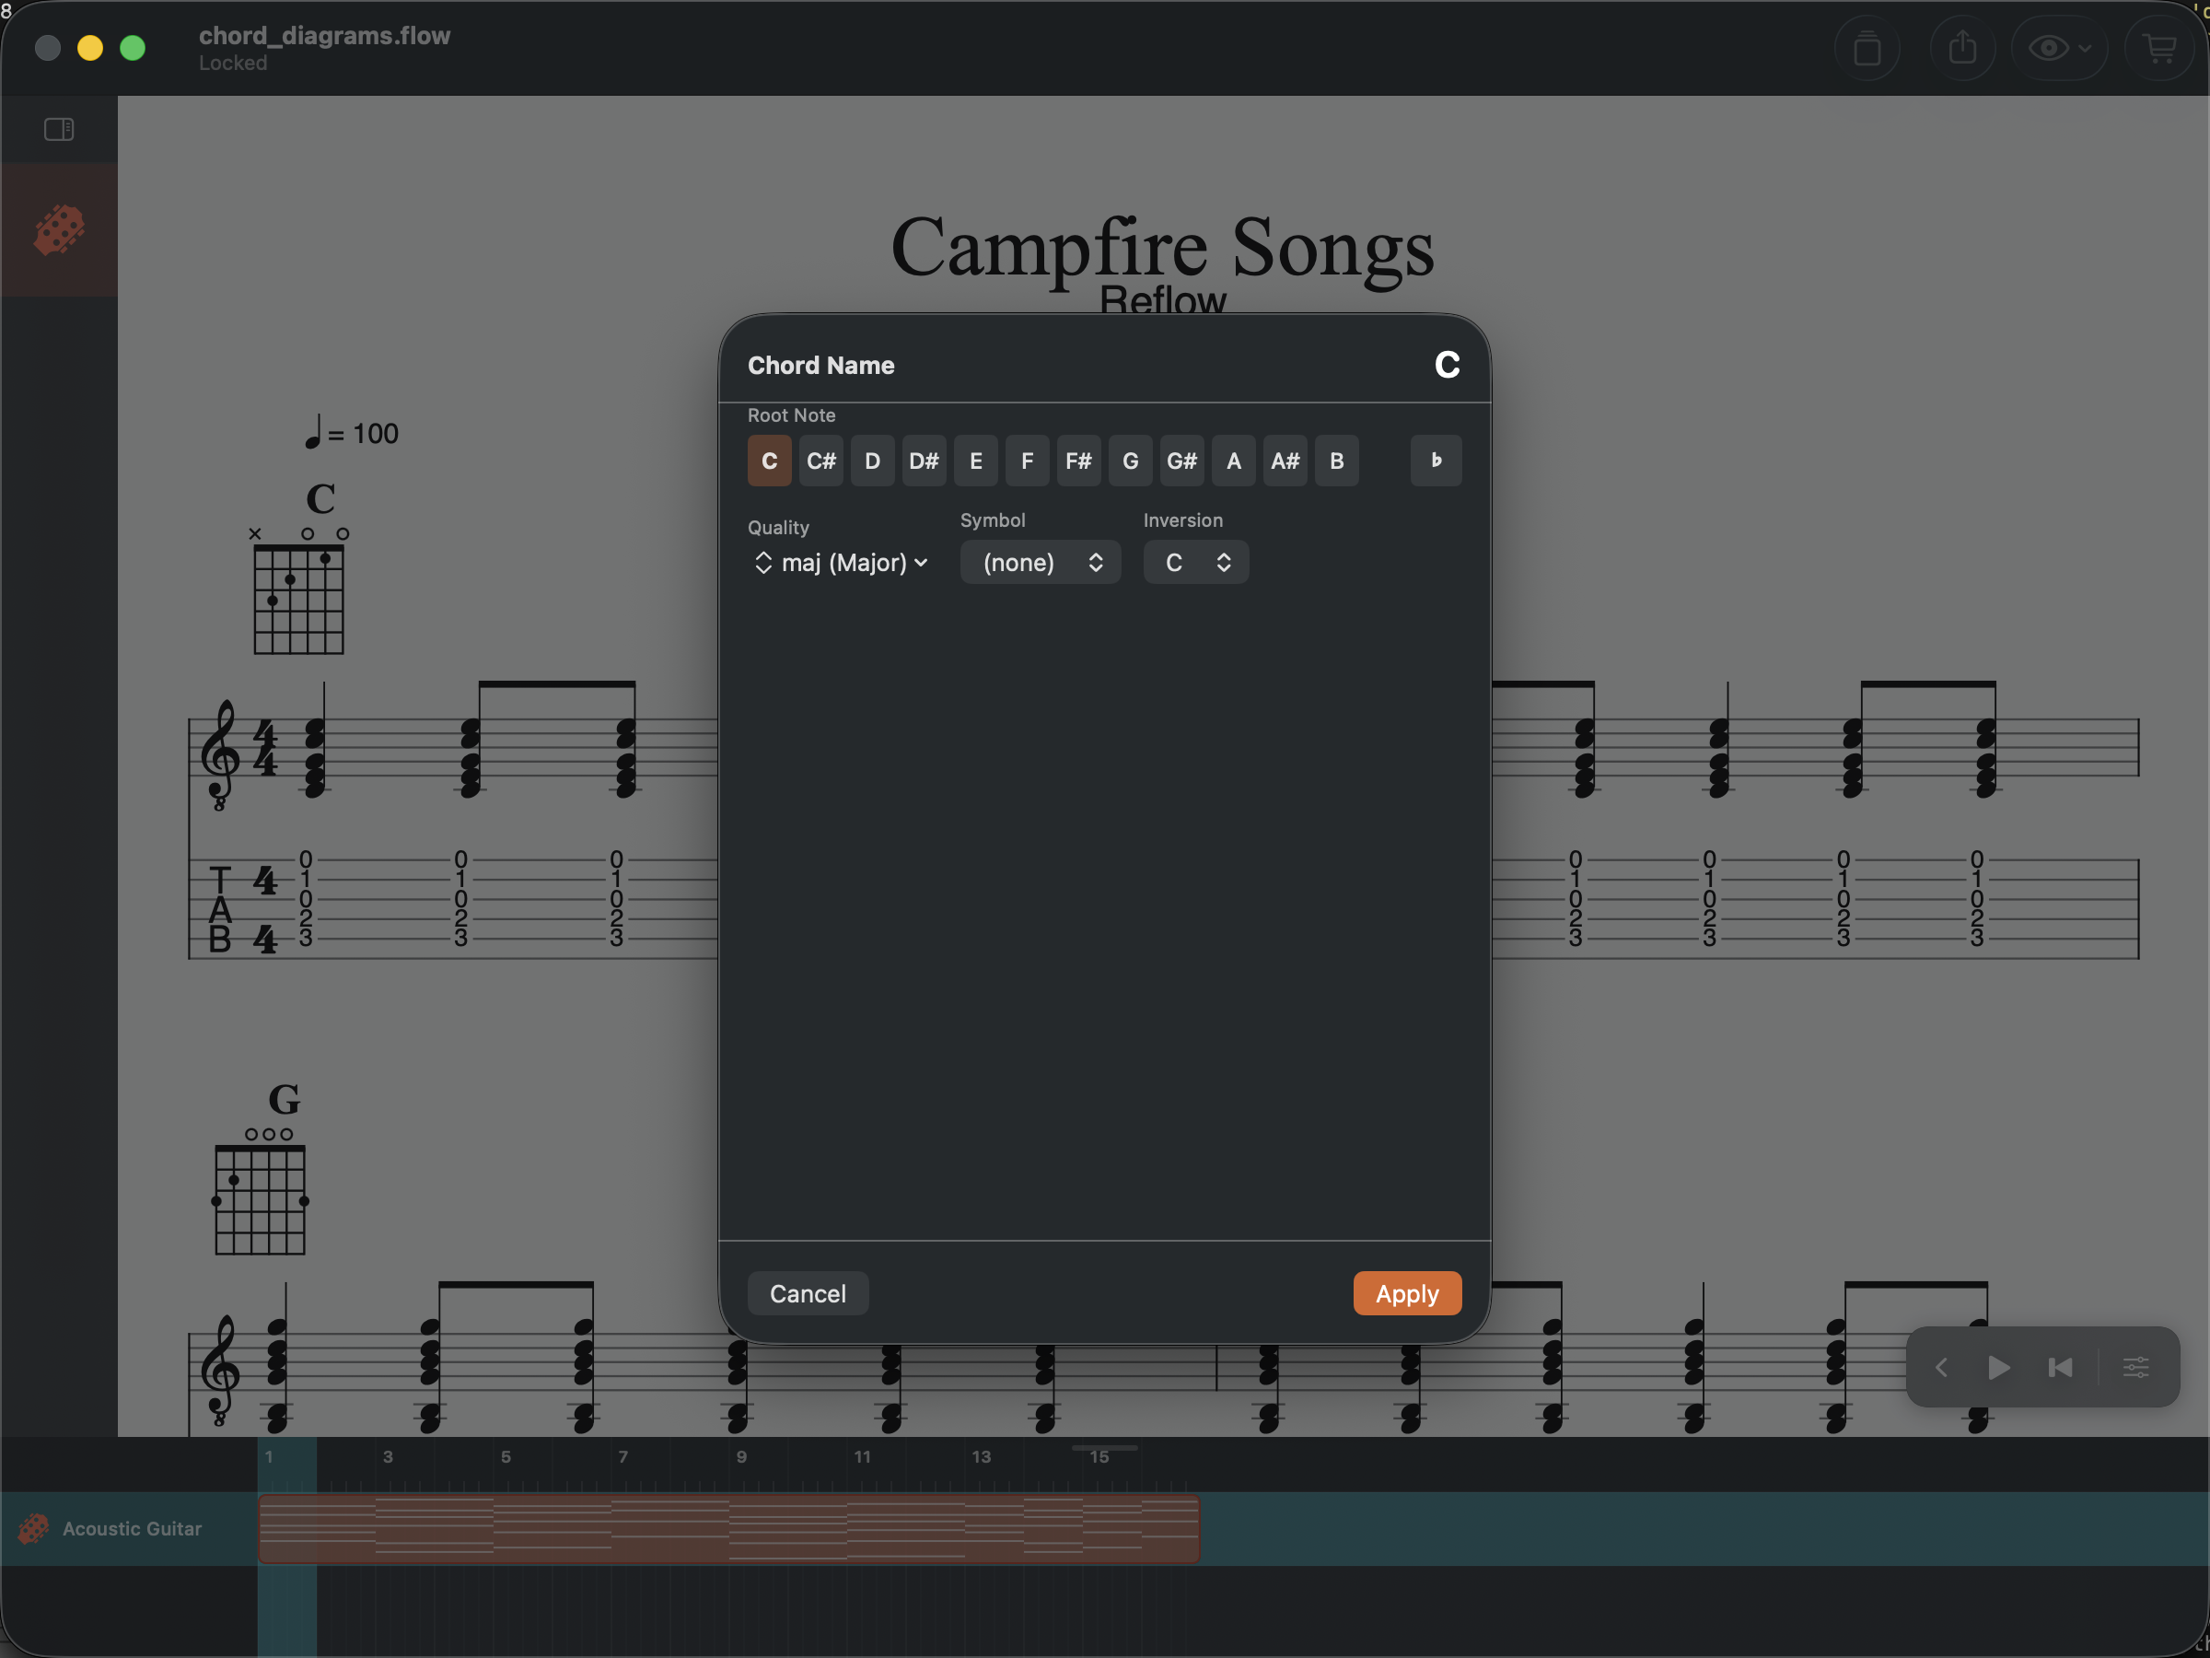Screen dimensions: 2210x1658
Task: Click the copy document icon in titlebar
Action: click(x=1867, y=47)
